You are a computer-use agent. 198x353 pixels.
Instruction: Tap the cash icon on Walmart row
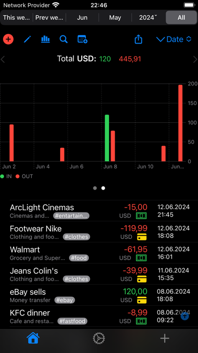click(141, 258)
